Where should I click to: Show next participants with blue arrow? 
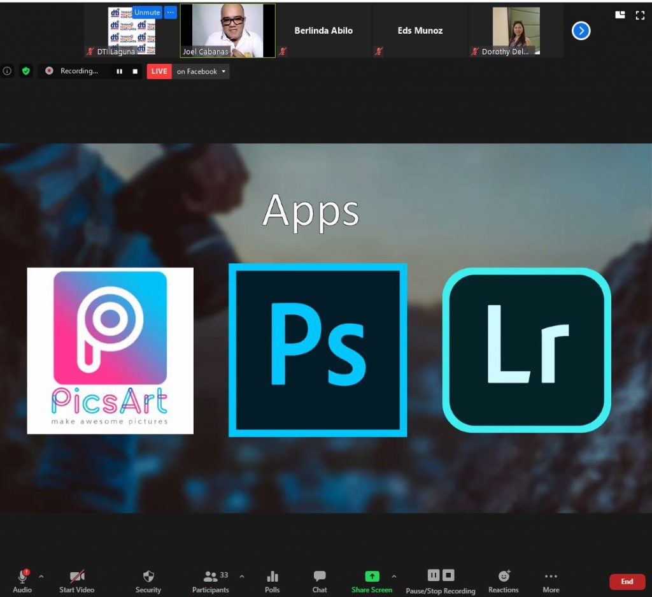pyautogui.click(x=581, y=31)
